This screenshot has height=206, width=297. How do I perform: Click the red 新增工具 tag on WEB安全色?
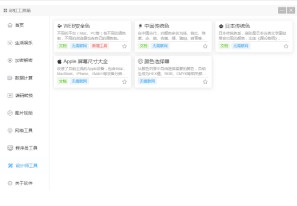(x=100, y=46)
